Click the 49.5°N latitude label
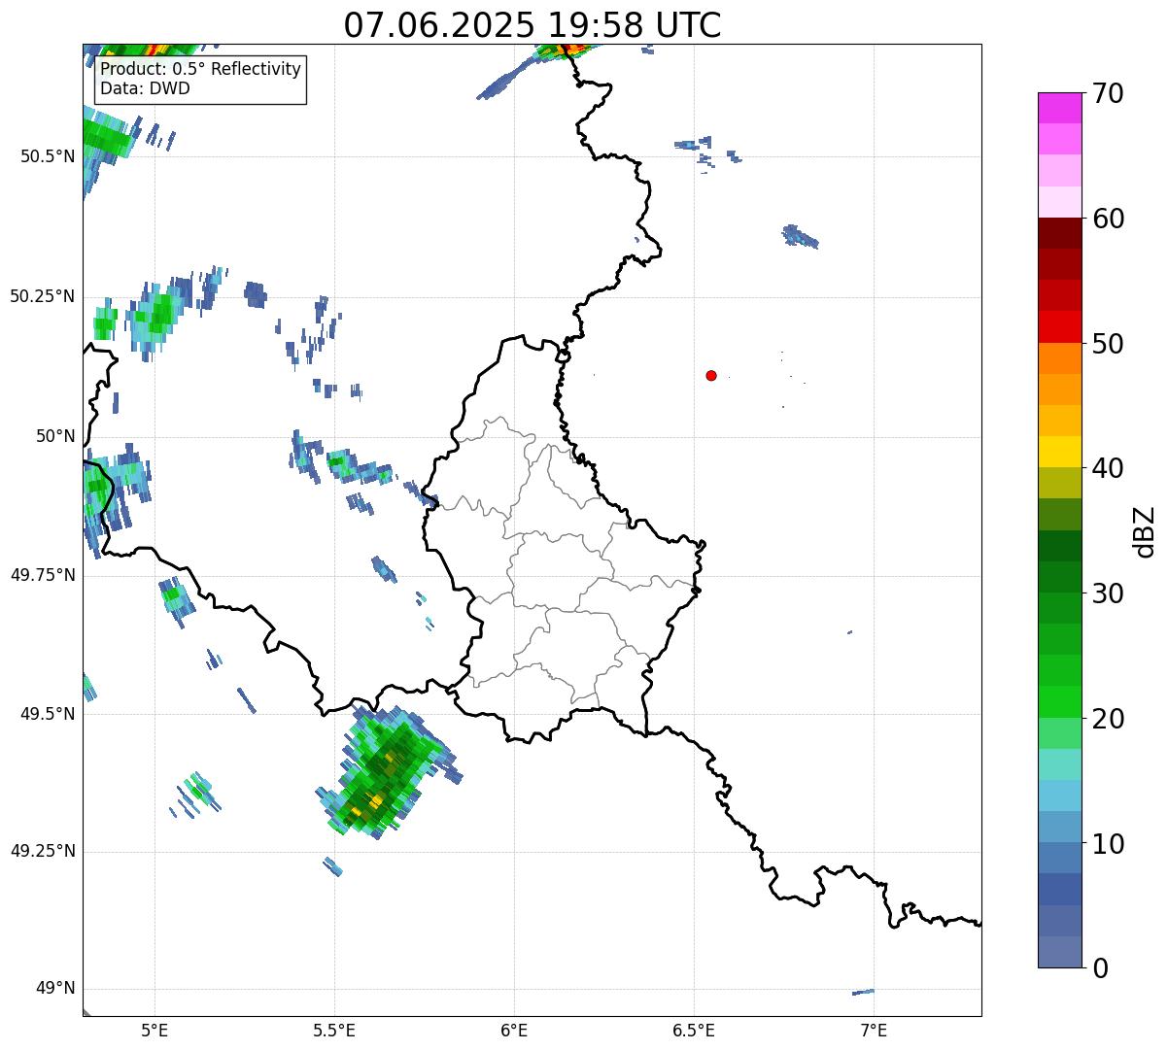This screenshot has width=1168, height=1050. coord(48,714)
